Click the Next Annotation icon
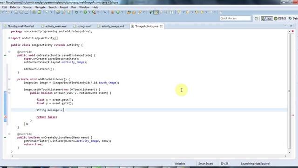The width and height of the screenshot is (298, 168). click(179, 13)
